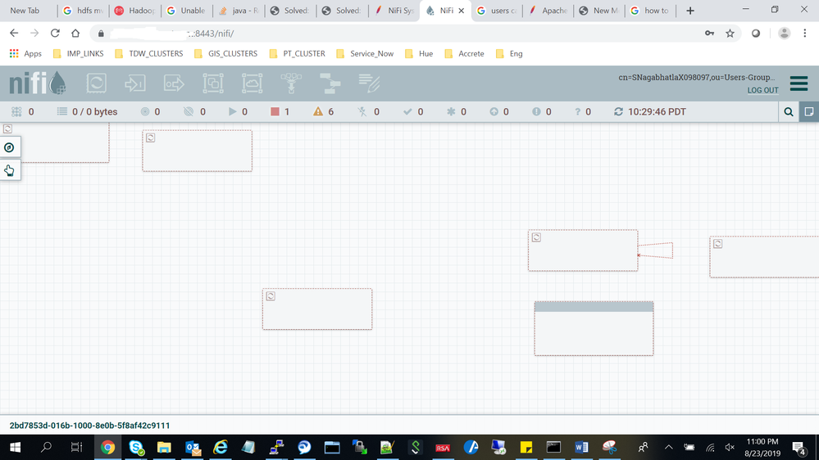Switch to the NiFi Sys browser tab

click(x=394, y=11)
